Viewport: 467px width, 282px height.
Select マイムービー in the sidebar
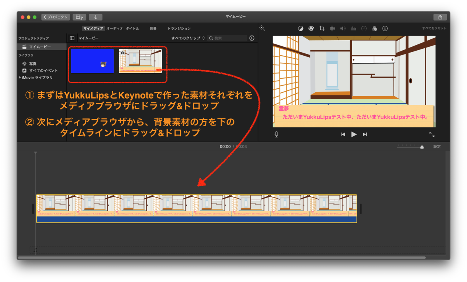point(42,47)
